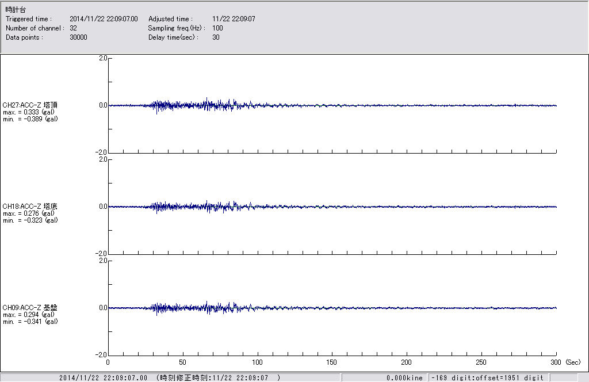Click the 250 second mark on time axis

[x=481, y=362]
